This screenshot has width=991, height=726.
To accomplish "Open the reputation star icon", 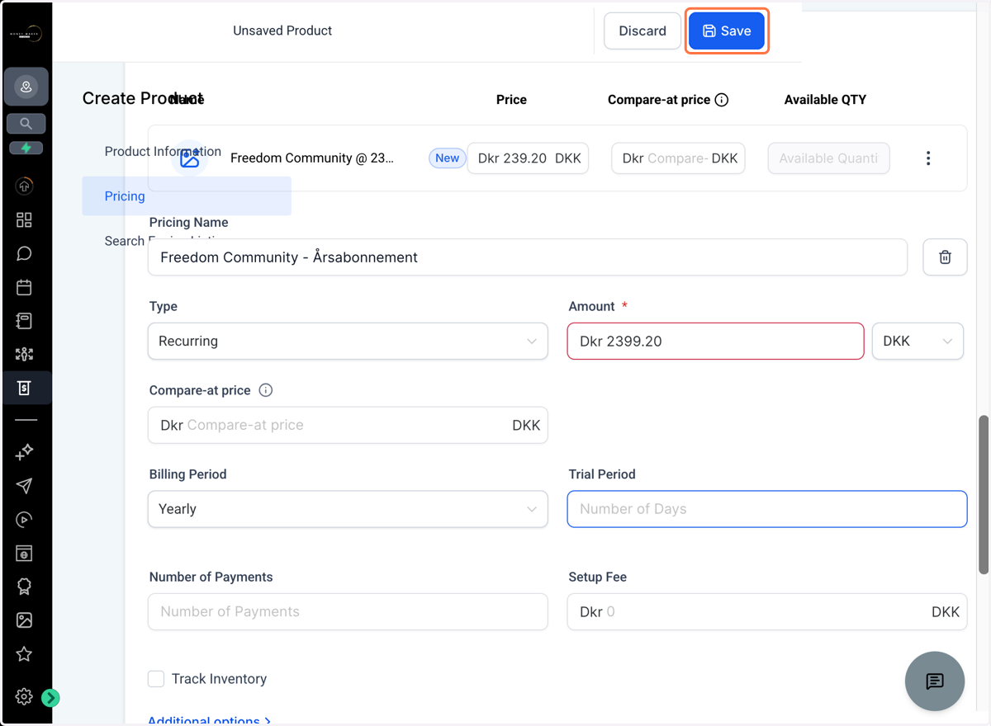I will click(24, 654).
